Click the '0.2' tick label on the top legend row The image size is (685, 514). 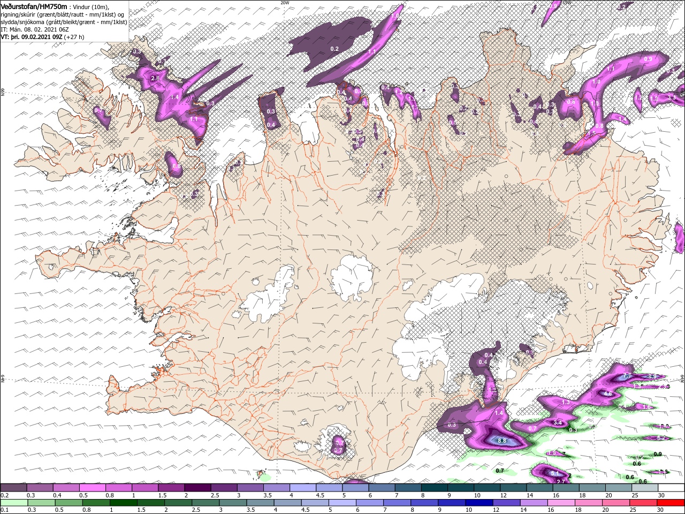click(x=5, y=495)
